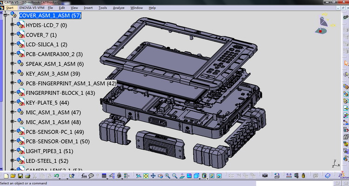Click the Swap Visible Space icon
The image size is (349, 186).
(219, 176)
